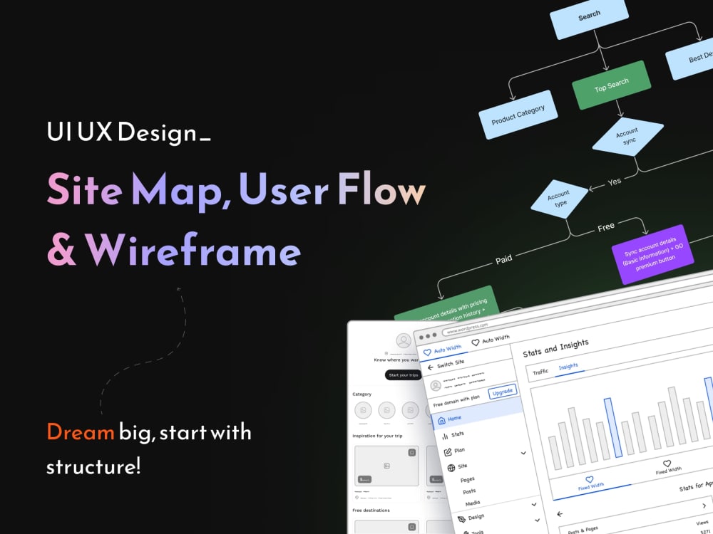The height and width of the screenshot is (534, 713).
Task: Open Home in the WordPress sidebar
Action: click(476, 414)
